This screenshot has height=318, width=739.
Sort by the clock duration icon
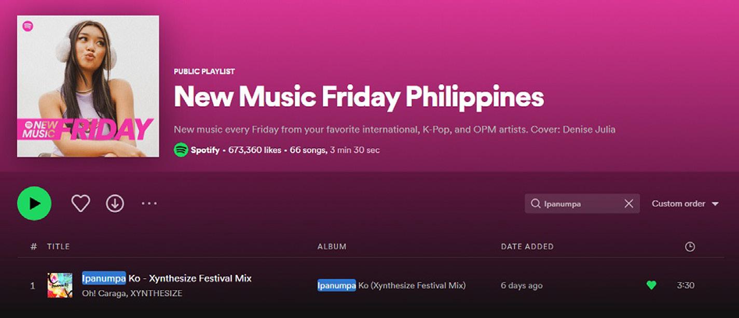point(690,247)
